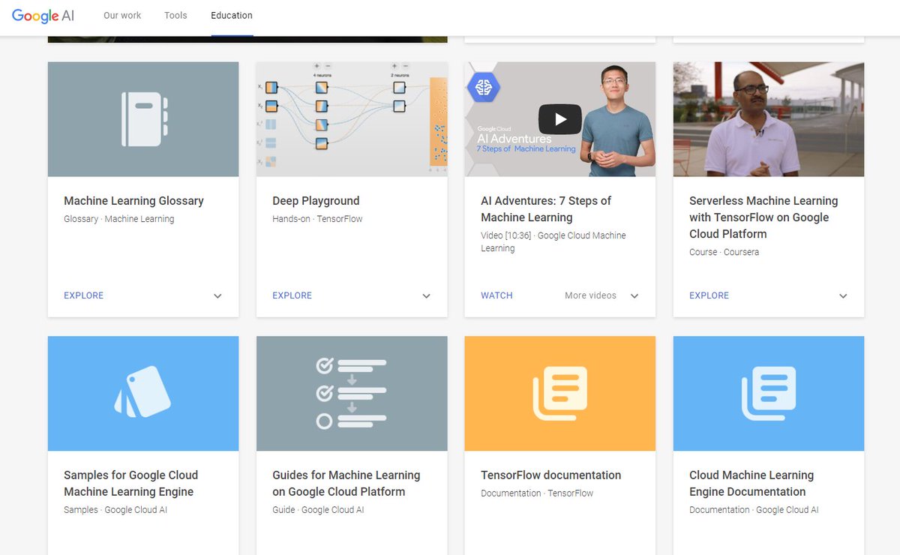Click EXPLORE on Machine Learning Glossary card
900x555 pixels.
(x=84, y=295)
